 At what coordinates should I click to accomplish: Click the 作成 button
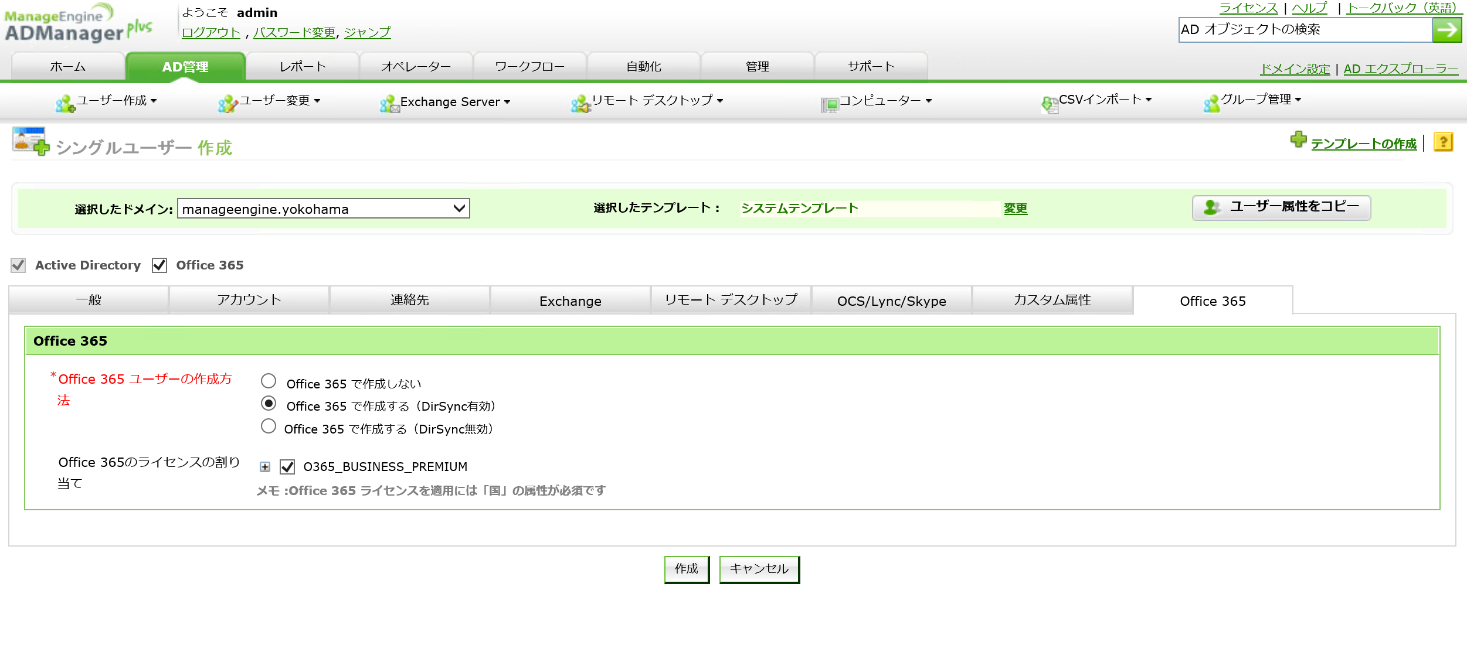click(x=687, y=569)
